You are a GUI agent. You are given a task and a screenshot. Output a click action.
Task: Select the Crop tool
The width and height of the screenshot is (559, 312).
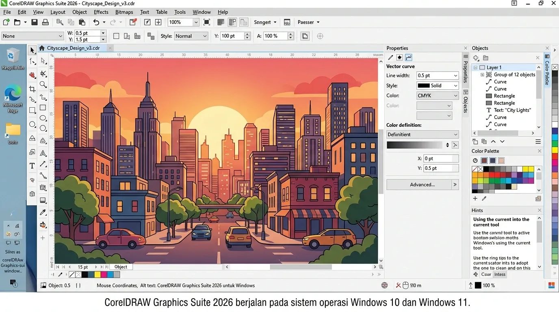click(x=32, y=89)
